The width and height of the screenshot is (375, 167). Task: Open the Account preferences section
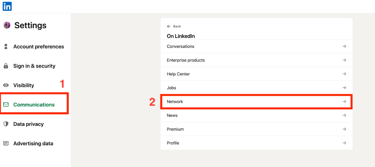click(x=39, y=46)
